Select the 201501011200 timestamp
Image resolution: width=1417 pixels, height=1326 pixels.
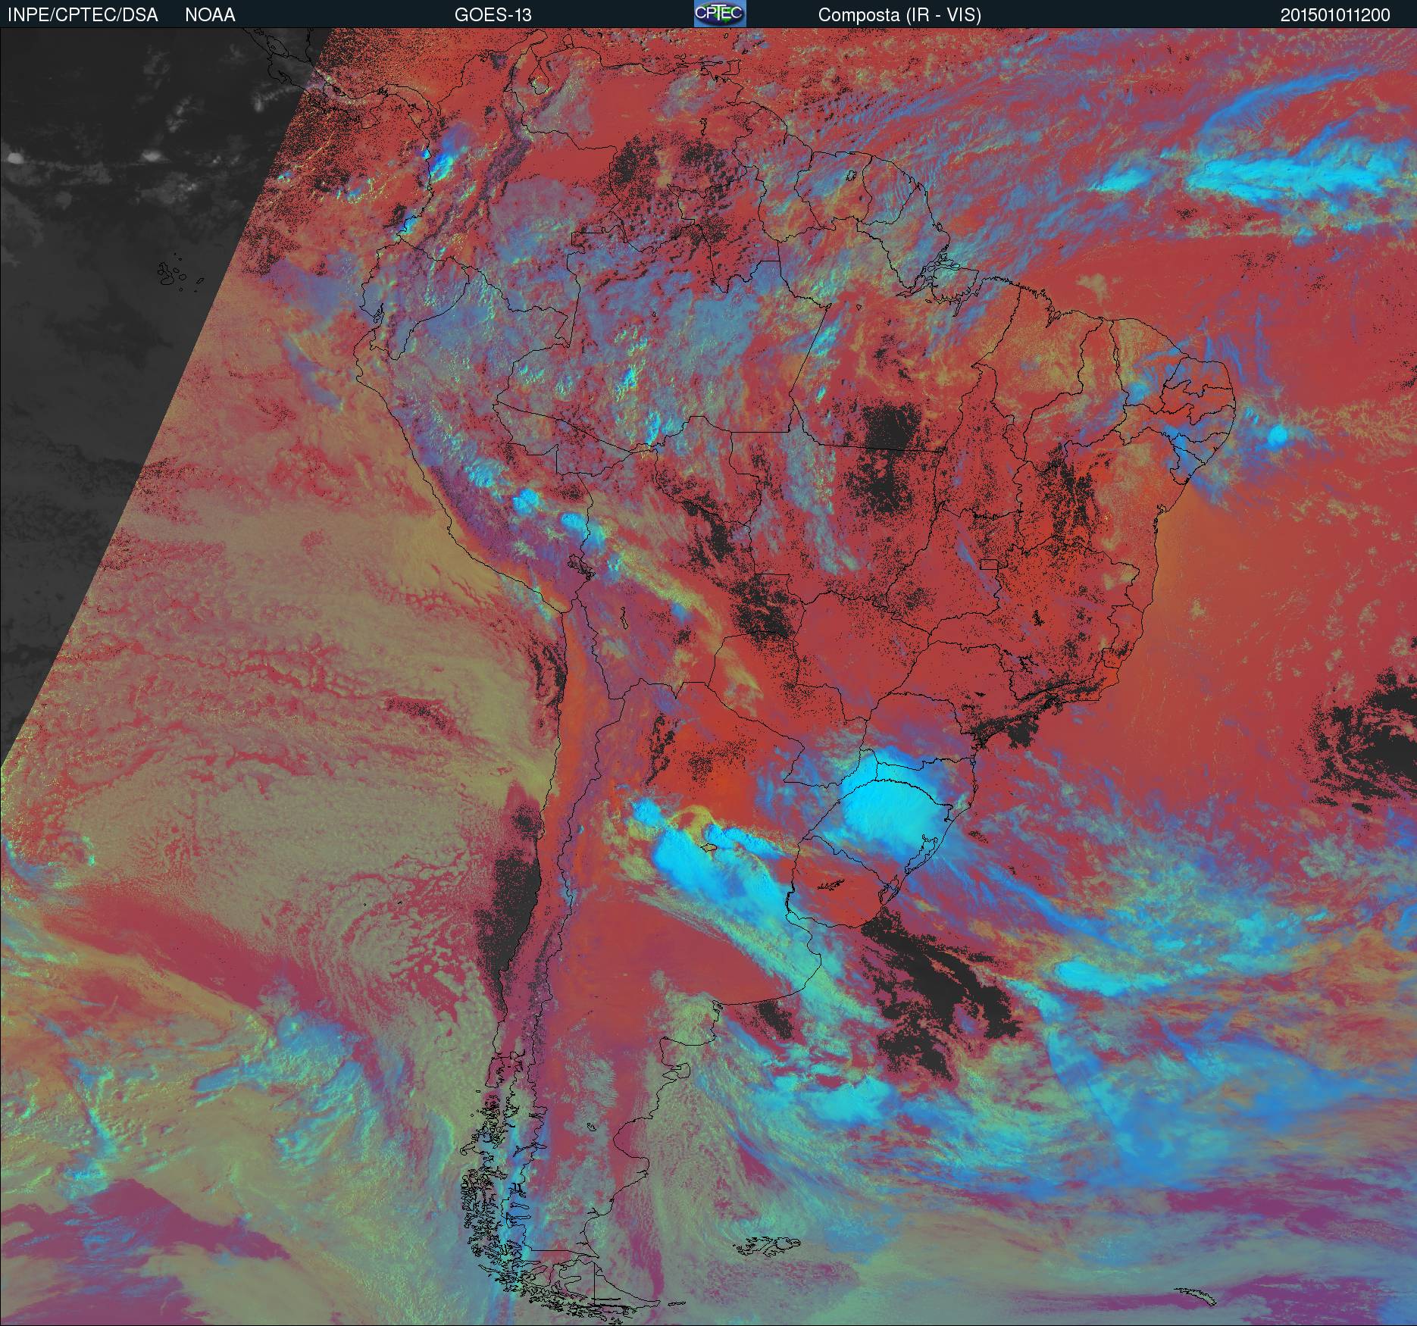coord(1335,15)
